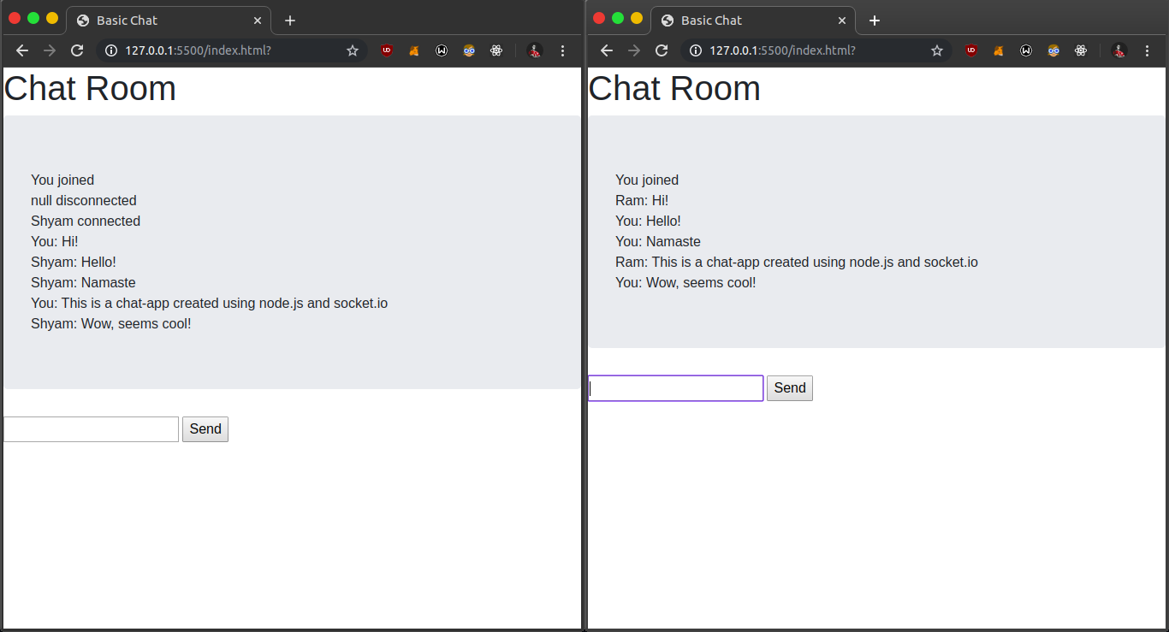Screen dimensions: 1169x632
Task: Click the message text box in right window
Action: click(x=675, y=388)
